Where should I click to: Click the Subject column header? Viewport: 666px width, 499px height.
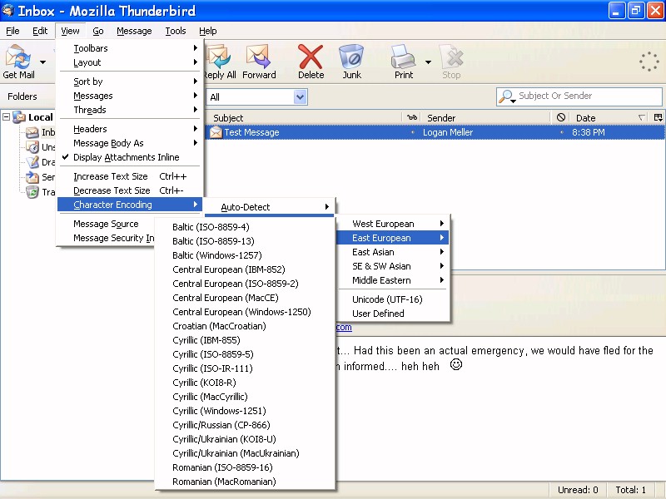click(x=303, y=118)
